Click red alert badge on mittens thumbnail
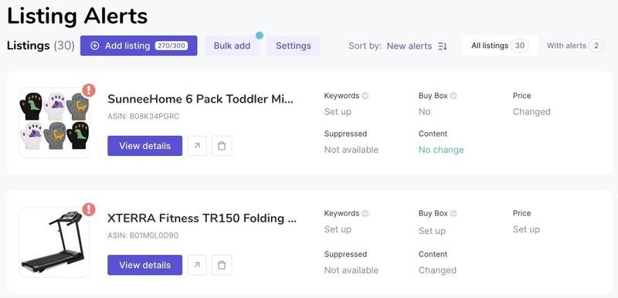Viewport: 618px width, 298px height. click(x=89, y=90)
